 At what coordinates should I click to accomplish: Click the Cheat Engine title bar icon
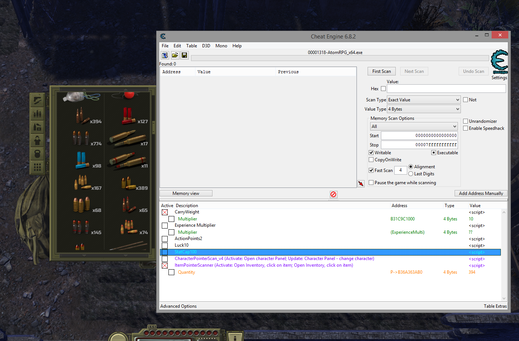pos(163,36)
